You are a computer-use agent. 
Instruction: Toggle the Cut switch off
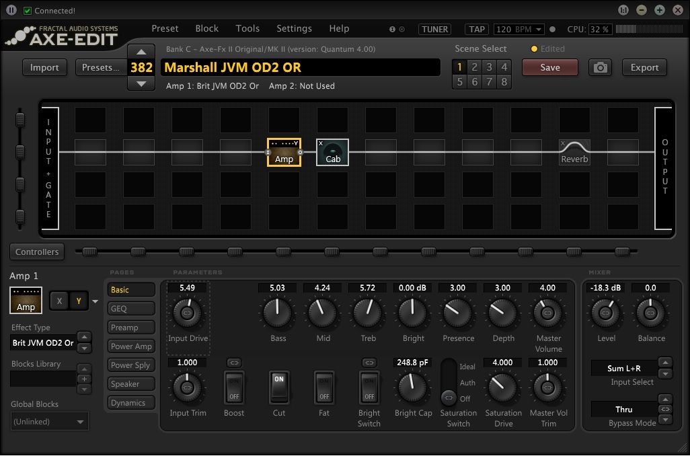tap(279, 388)
